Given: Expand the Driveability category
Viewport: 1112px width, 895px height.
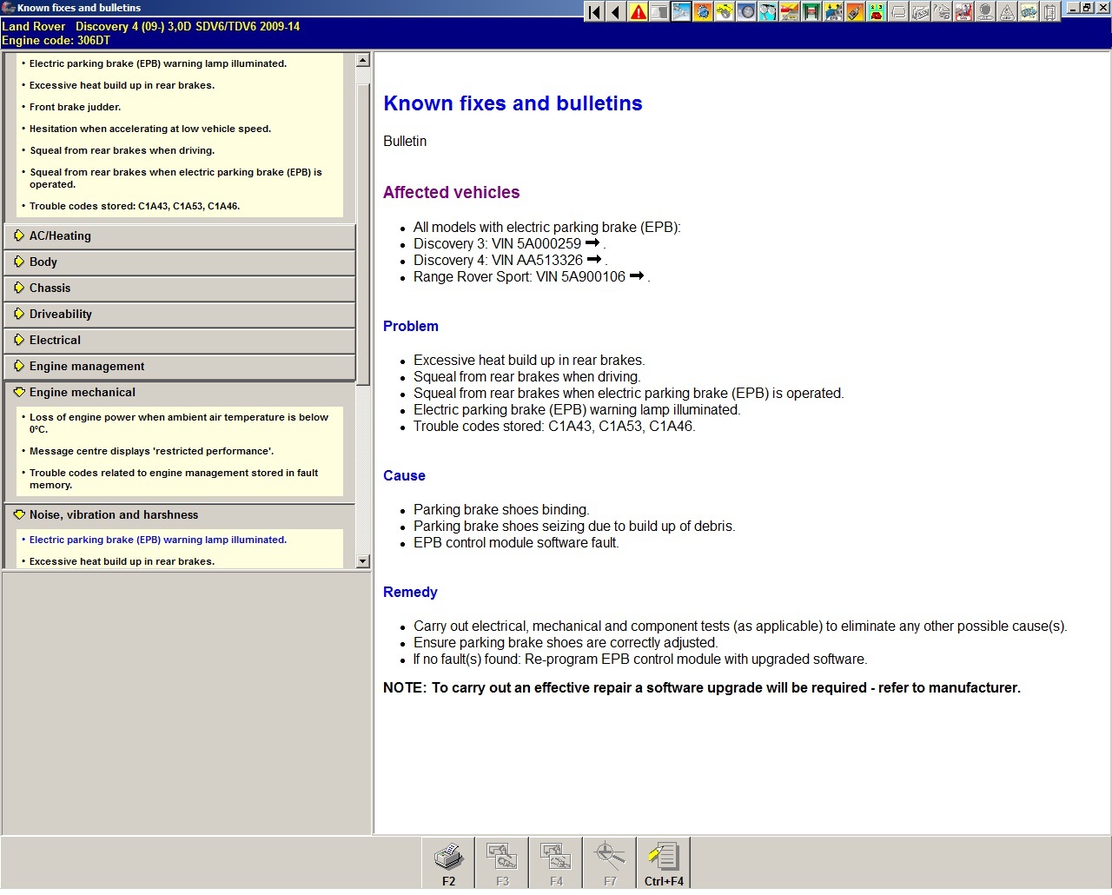Looking at the screenshot, I should [x=60, y=315].
